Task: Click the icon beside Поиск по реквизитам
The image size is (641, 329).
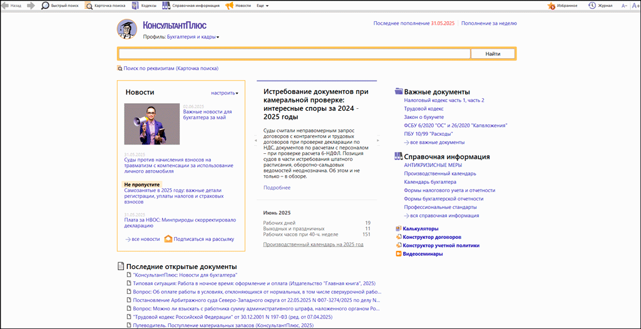Action: 120,69
